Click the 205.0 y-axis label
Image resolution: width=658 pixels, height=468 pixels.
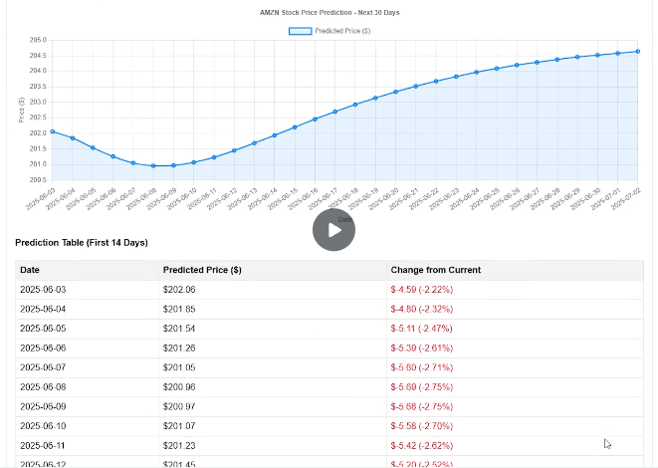click(x=38, y=40)
